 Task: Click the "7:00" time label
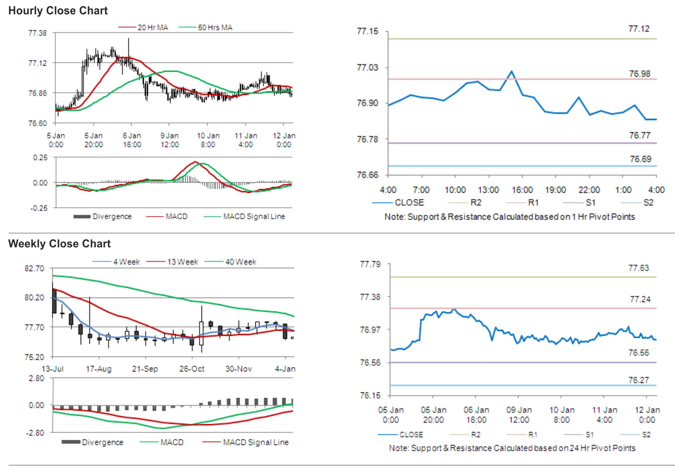coord(421,190)
